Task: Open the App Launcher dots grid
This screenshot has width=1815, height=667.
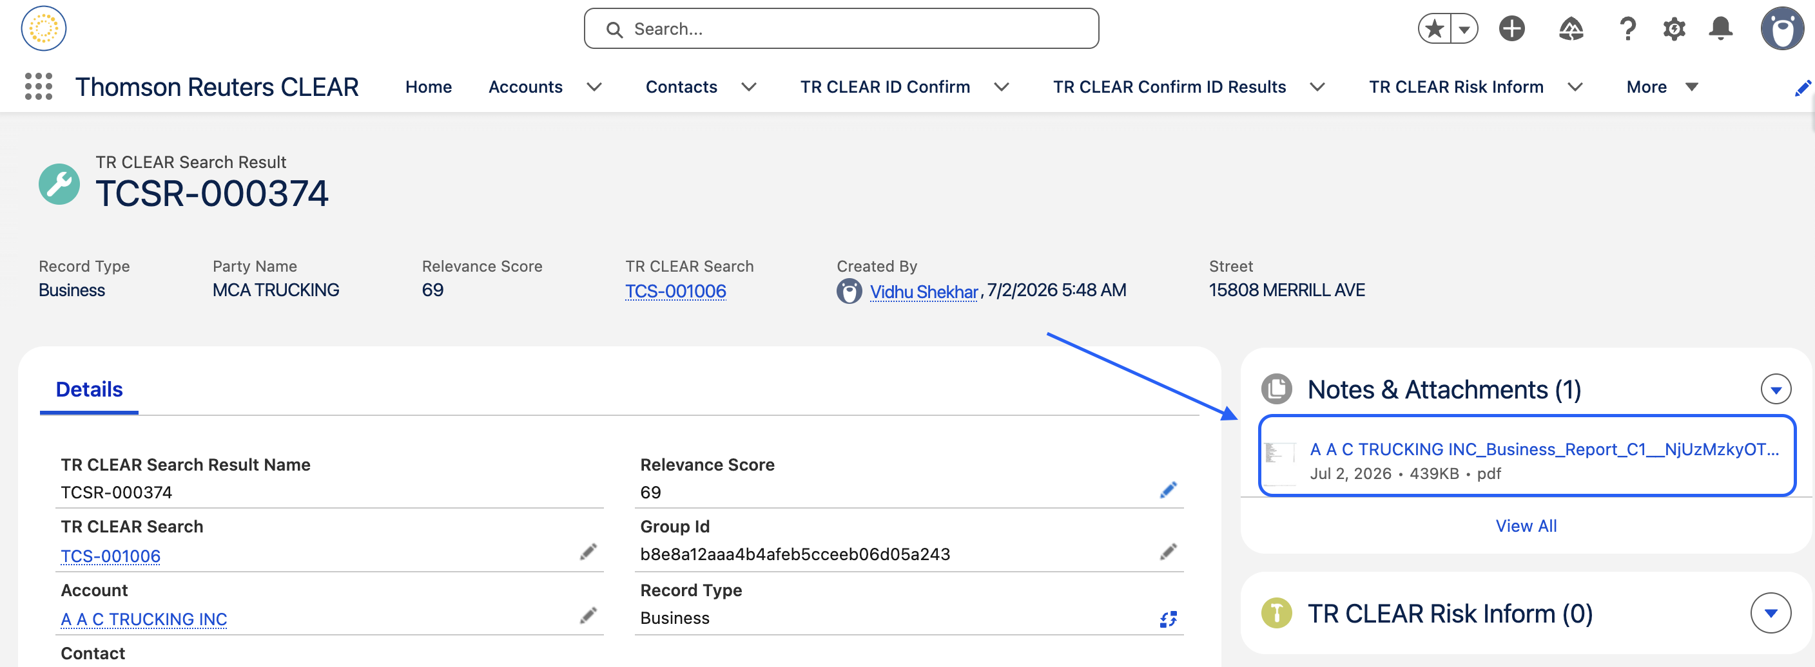Action: (x=39, y=86)
